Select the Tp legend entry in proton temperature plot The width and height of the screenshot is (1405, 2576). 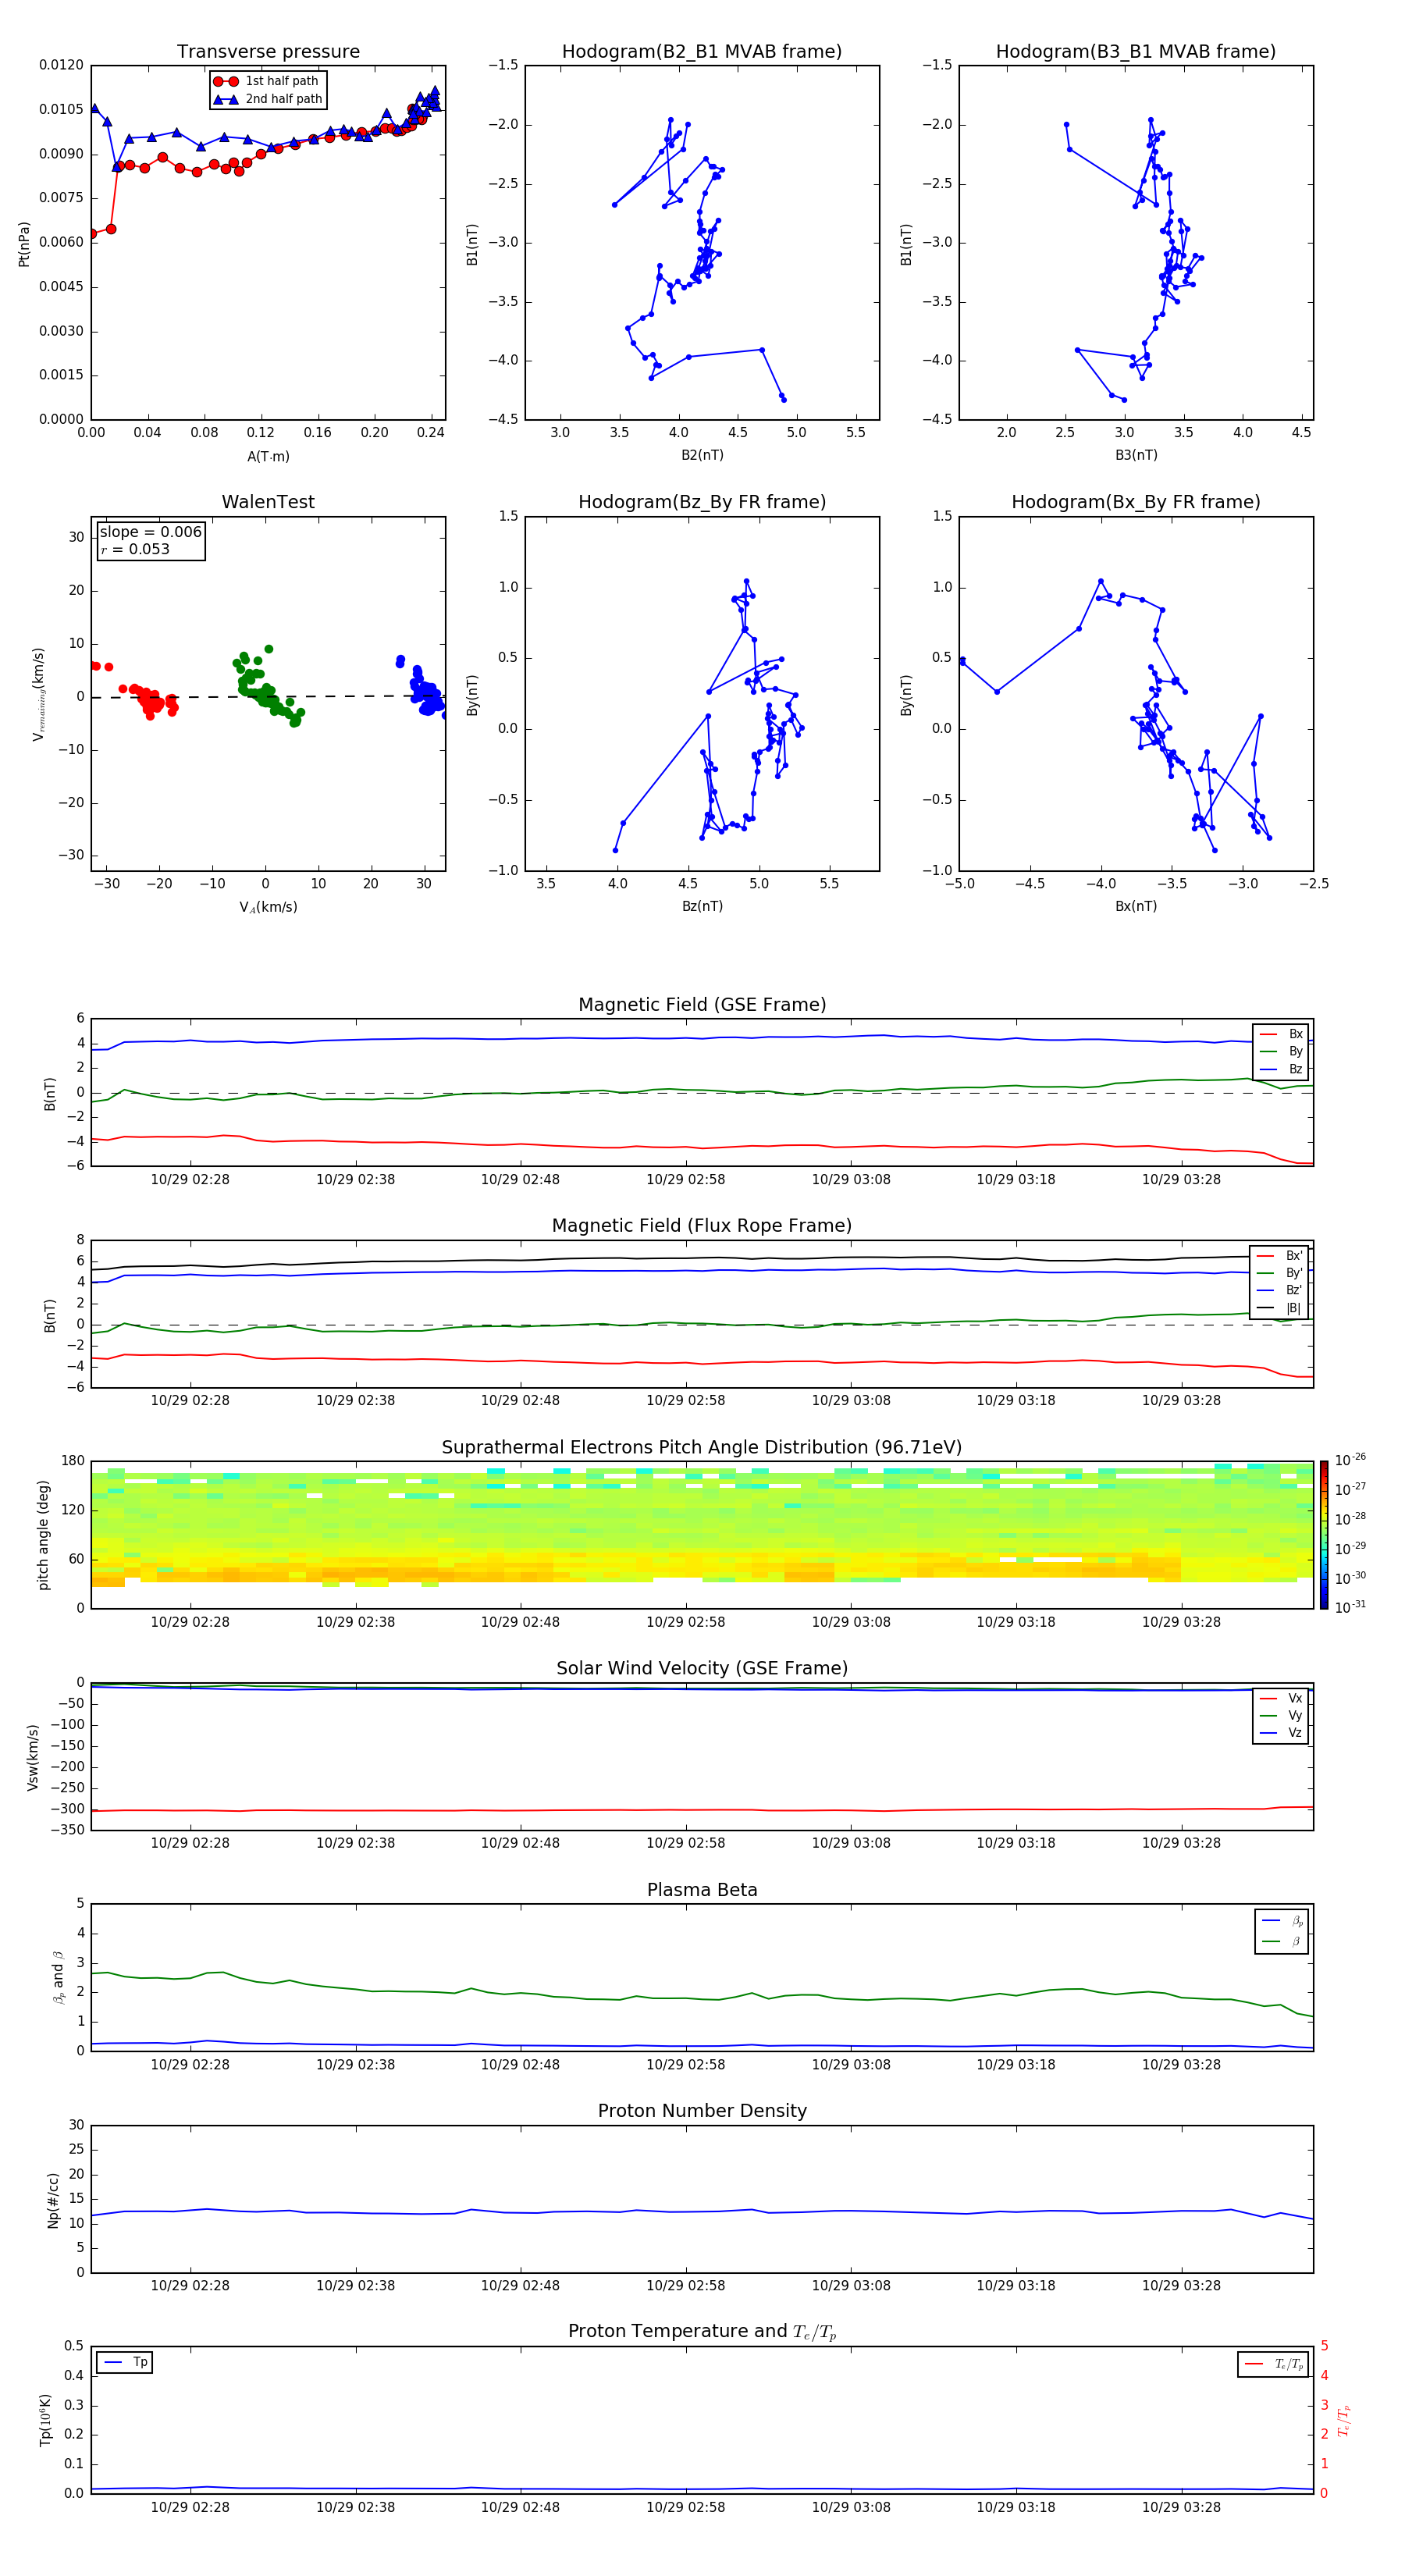coord(126,2362)
